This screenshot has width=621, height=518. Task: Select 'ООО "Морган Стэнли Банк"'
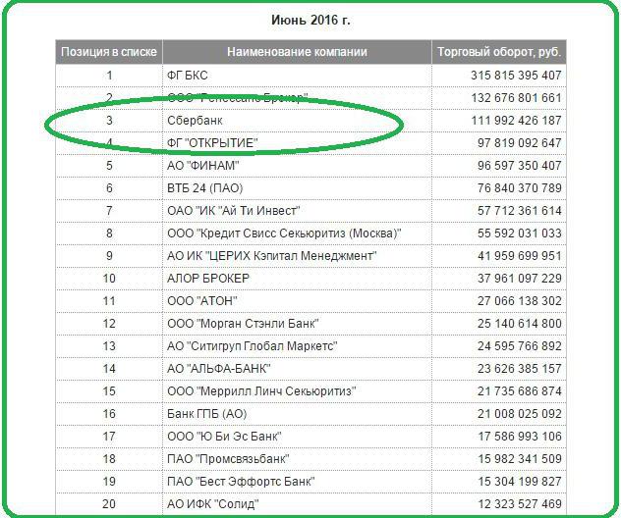coord(243,324)
